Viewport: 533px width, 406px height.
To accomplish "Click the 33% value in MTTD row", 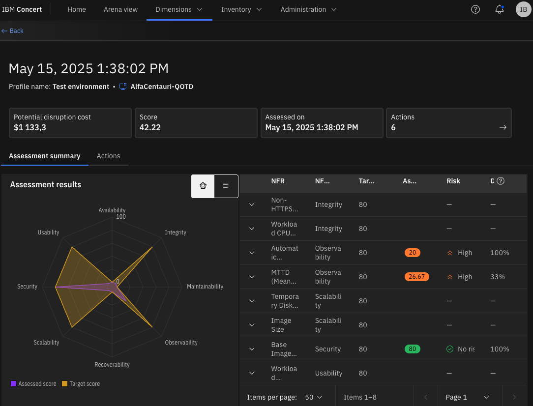I will (498, 277).
